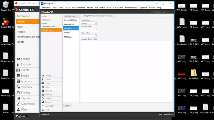Open the Recycle Bin desktop icon
This screenshot has height=120, width=214.
pyautogui.click(x=6, y=6)
